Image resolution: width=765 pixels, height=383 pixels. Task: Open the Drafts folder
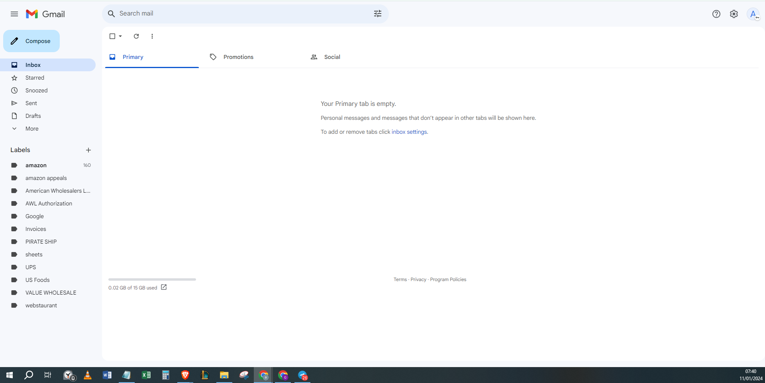(x=48, y=116)
